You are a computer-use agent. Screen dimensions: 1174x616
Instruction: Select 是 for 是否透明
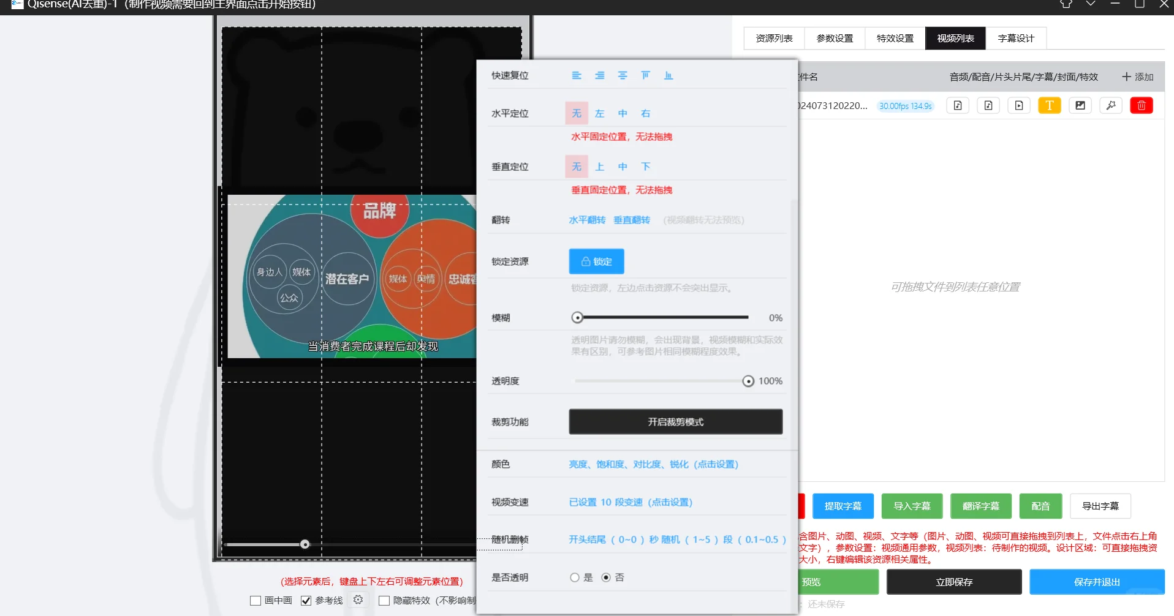pos(575,577)
